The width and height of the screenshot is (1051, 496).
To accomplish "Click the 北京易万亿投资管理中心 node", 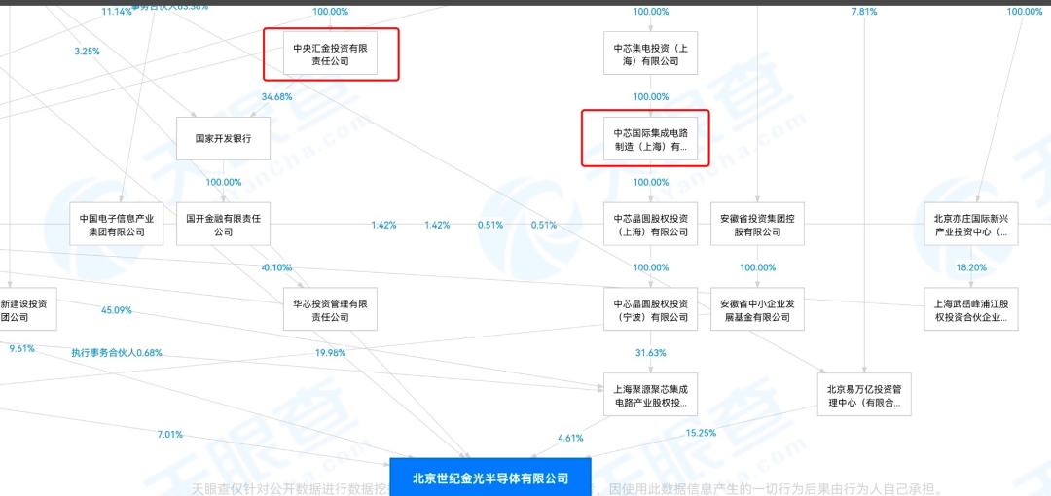I will (x=864, y=395).
